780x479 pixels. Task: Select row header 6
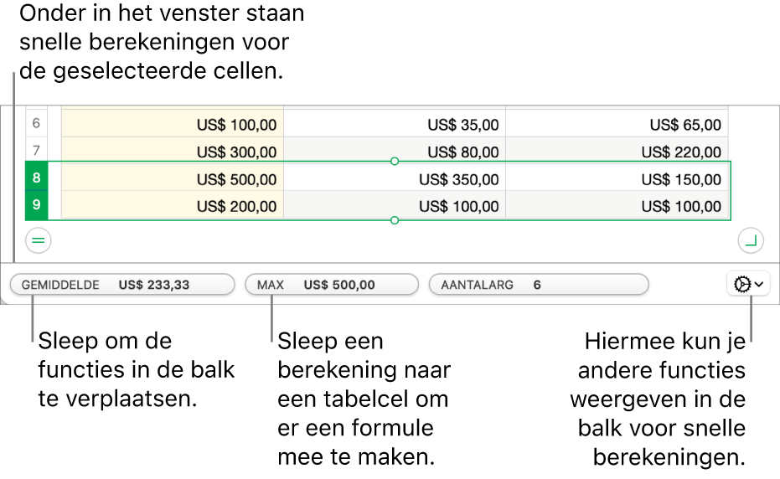pyautogui.click(x=37, y=124)
